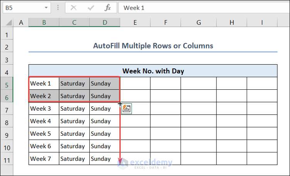Click the formula bar showing Week 1
290x176 pixels.
[x=201, y=7]
